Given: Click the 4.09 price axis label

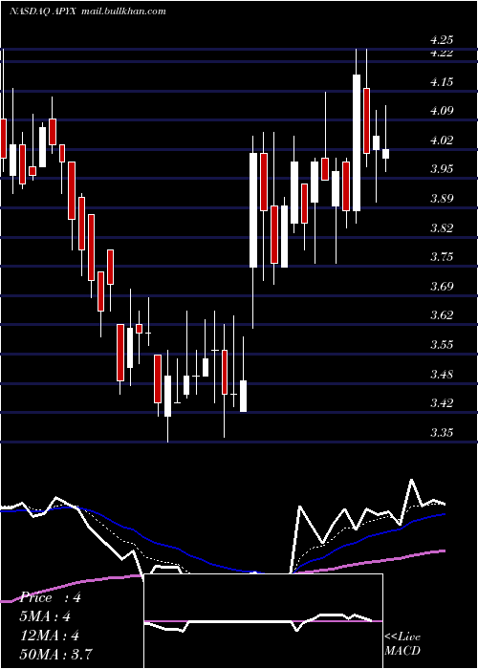Looking at the screenshot, I should click(442, 111).
